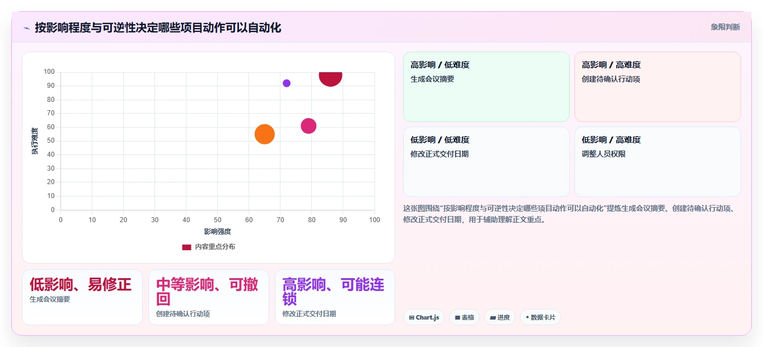
Task: Click the 数据卡片 tag chip
Action: [540, 317]
